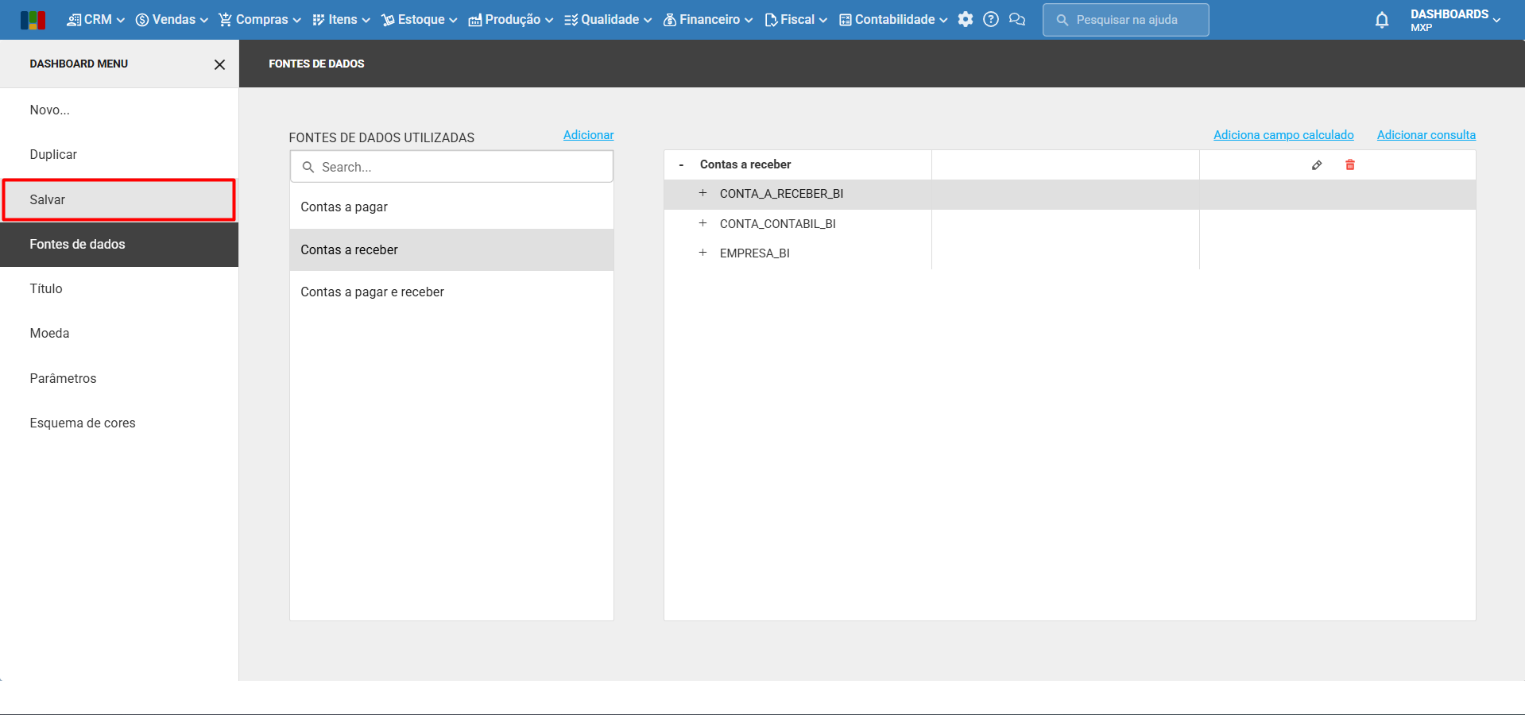The image size is (1525, 715).
Task: Focus the data sources Search field
Action: click(451, 167)
